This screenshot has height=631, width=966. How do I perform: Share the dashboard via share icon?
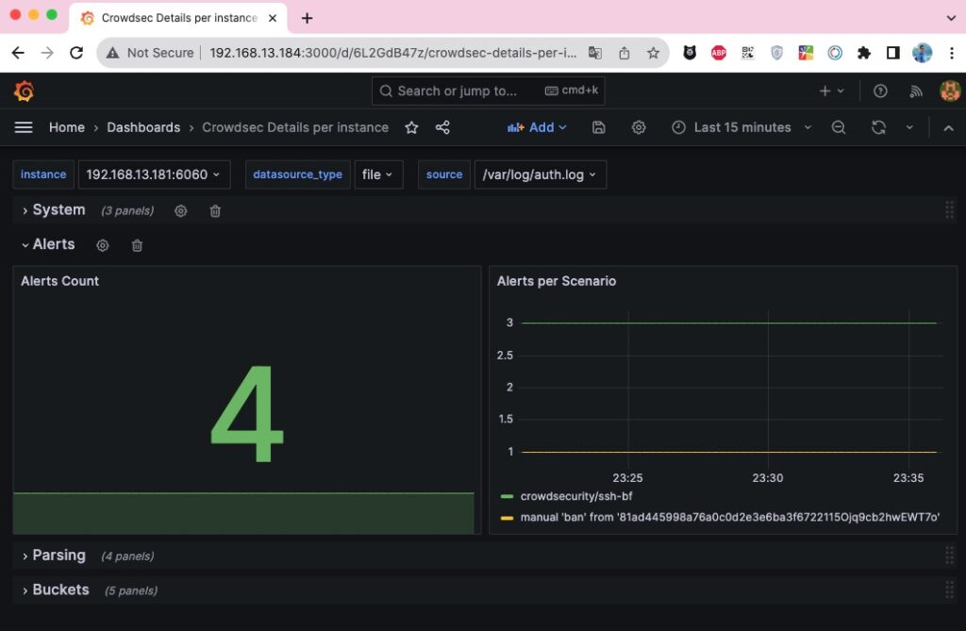pos(442,127)
